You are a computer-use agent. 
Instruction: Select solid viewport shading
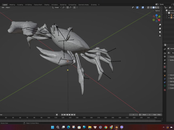point(154,8)
